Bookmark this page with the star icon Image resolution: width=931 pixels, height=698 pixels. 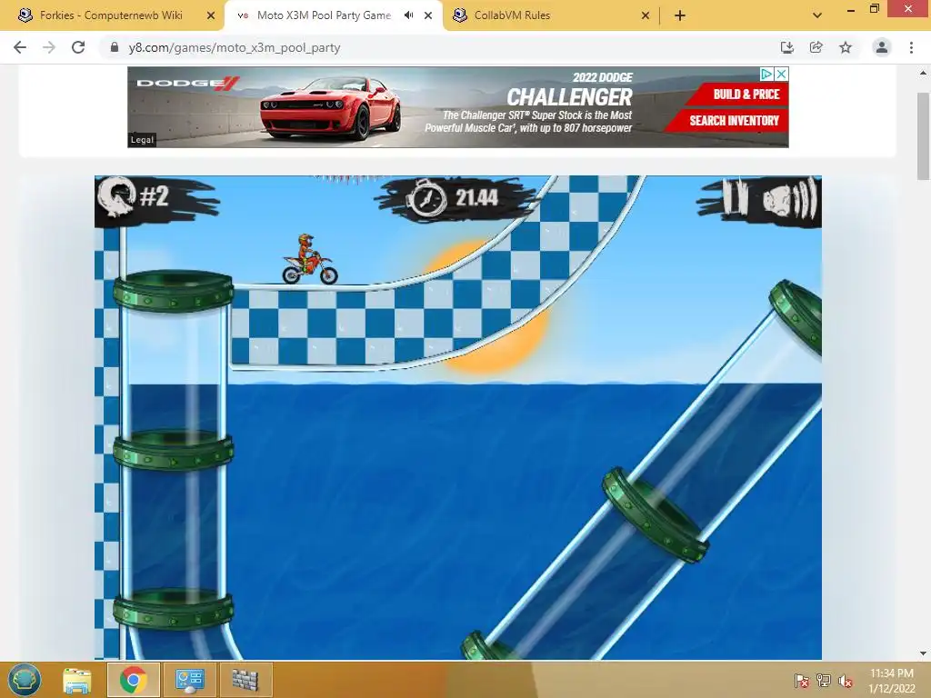click(846, 47)
